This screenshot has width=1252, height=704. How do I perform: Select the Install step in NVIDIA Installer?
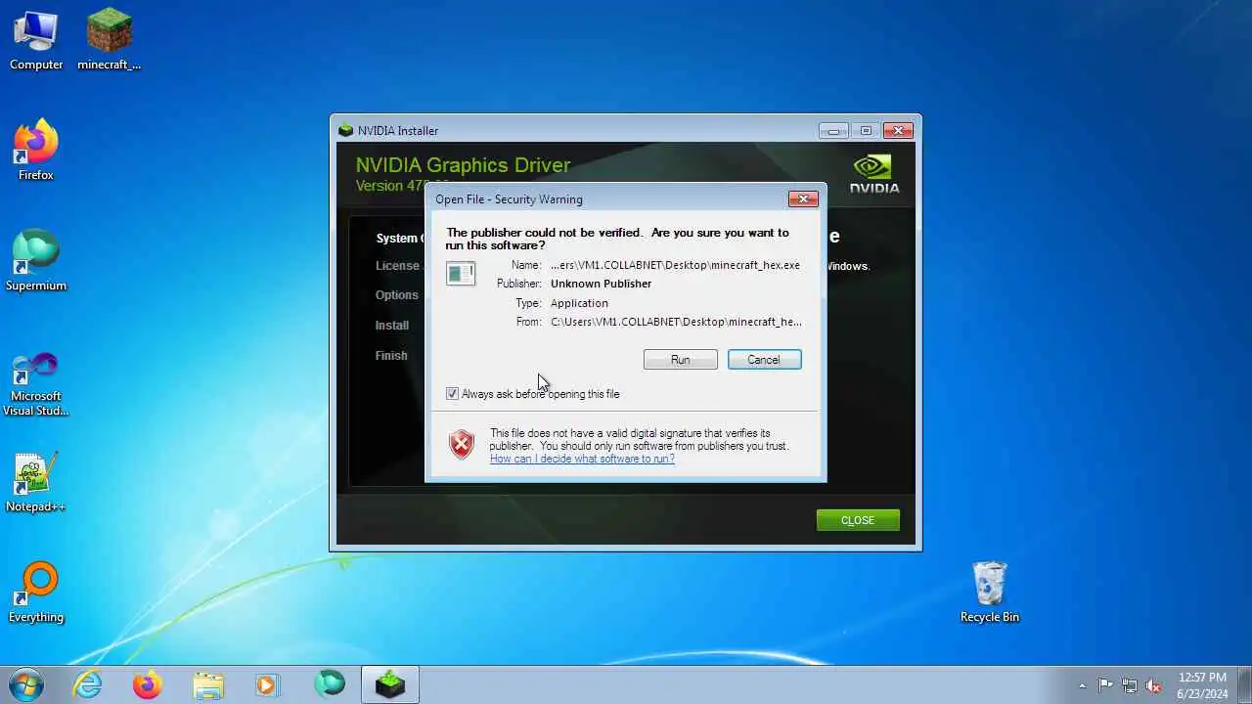coord(392,326)
